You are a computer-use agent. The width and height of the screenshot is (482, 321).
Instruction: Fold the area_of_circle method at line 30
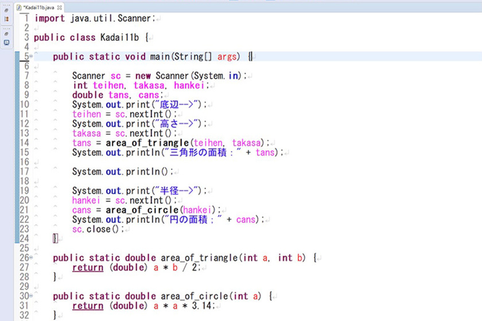click(31, 297)
